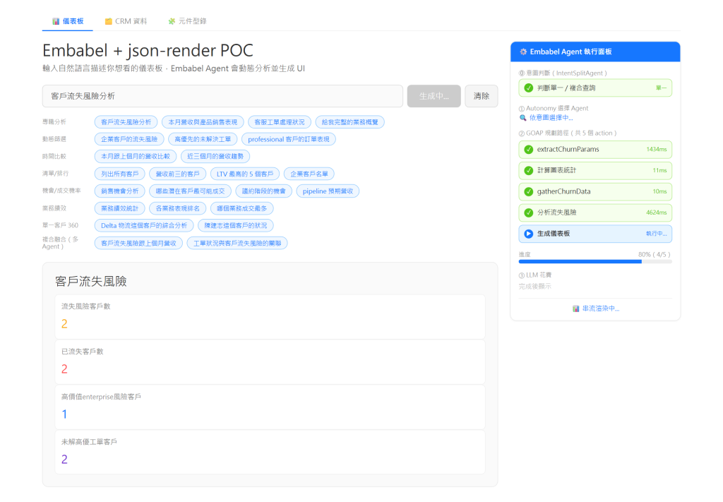Click the 未解高優工單客戶 metric card
The width and height of the screenshot is (723, 502).
(270, 452)
